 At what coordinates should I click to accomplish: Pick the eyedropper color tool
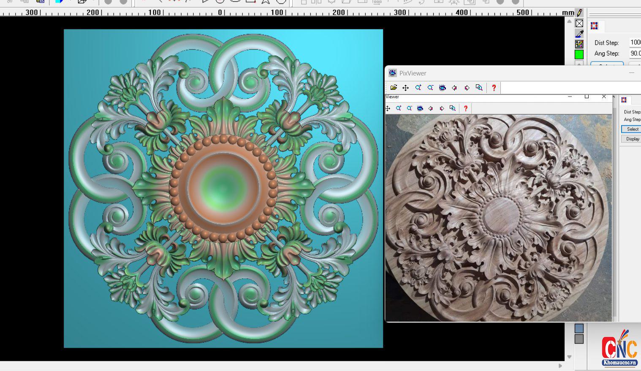[x=579, y=34]
